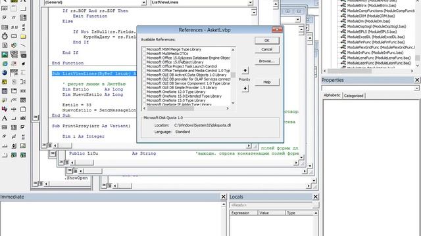Click left arrow of references horizontal scrollbar

[145, 108]
